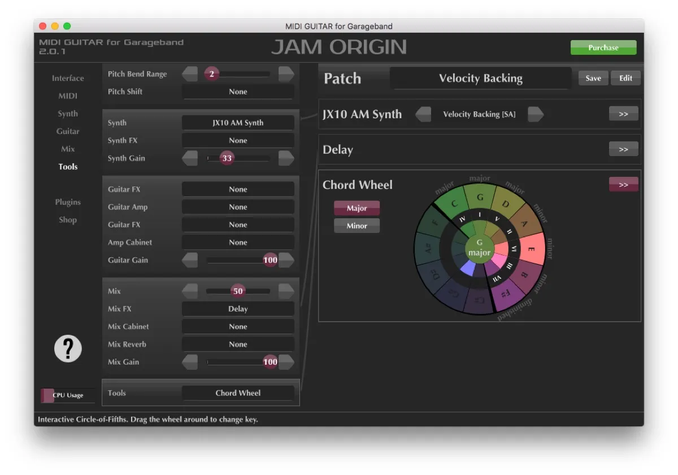Save the current patch
678x475 pixels.
[x=593, y=78]
